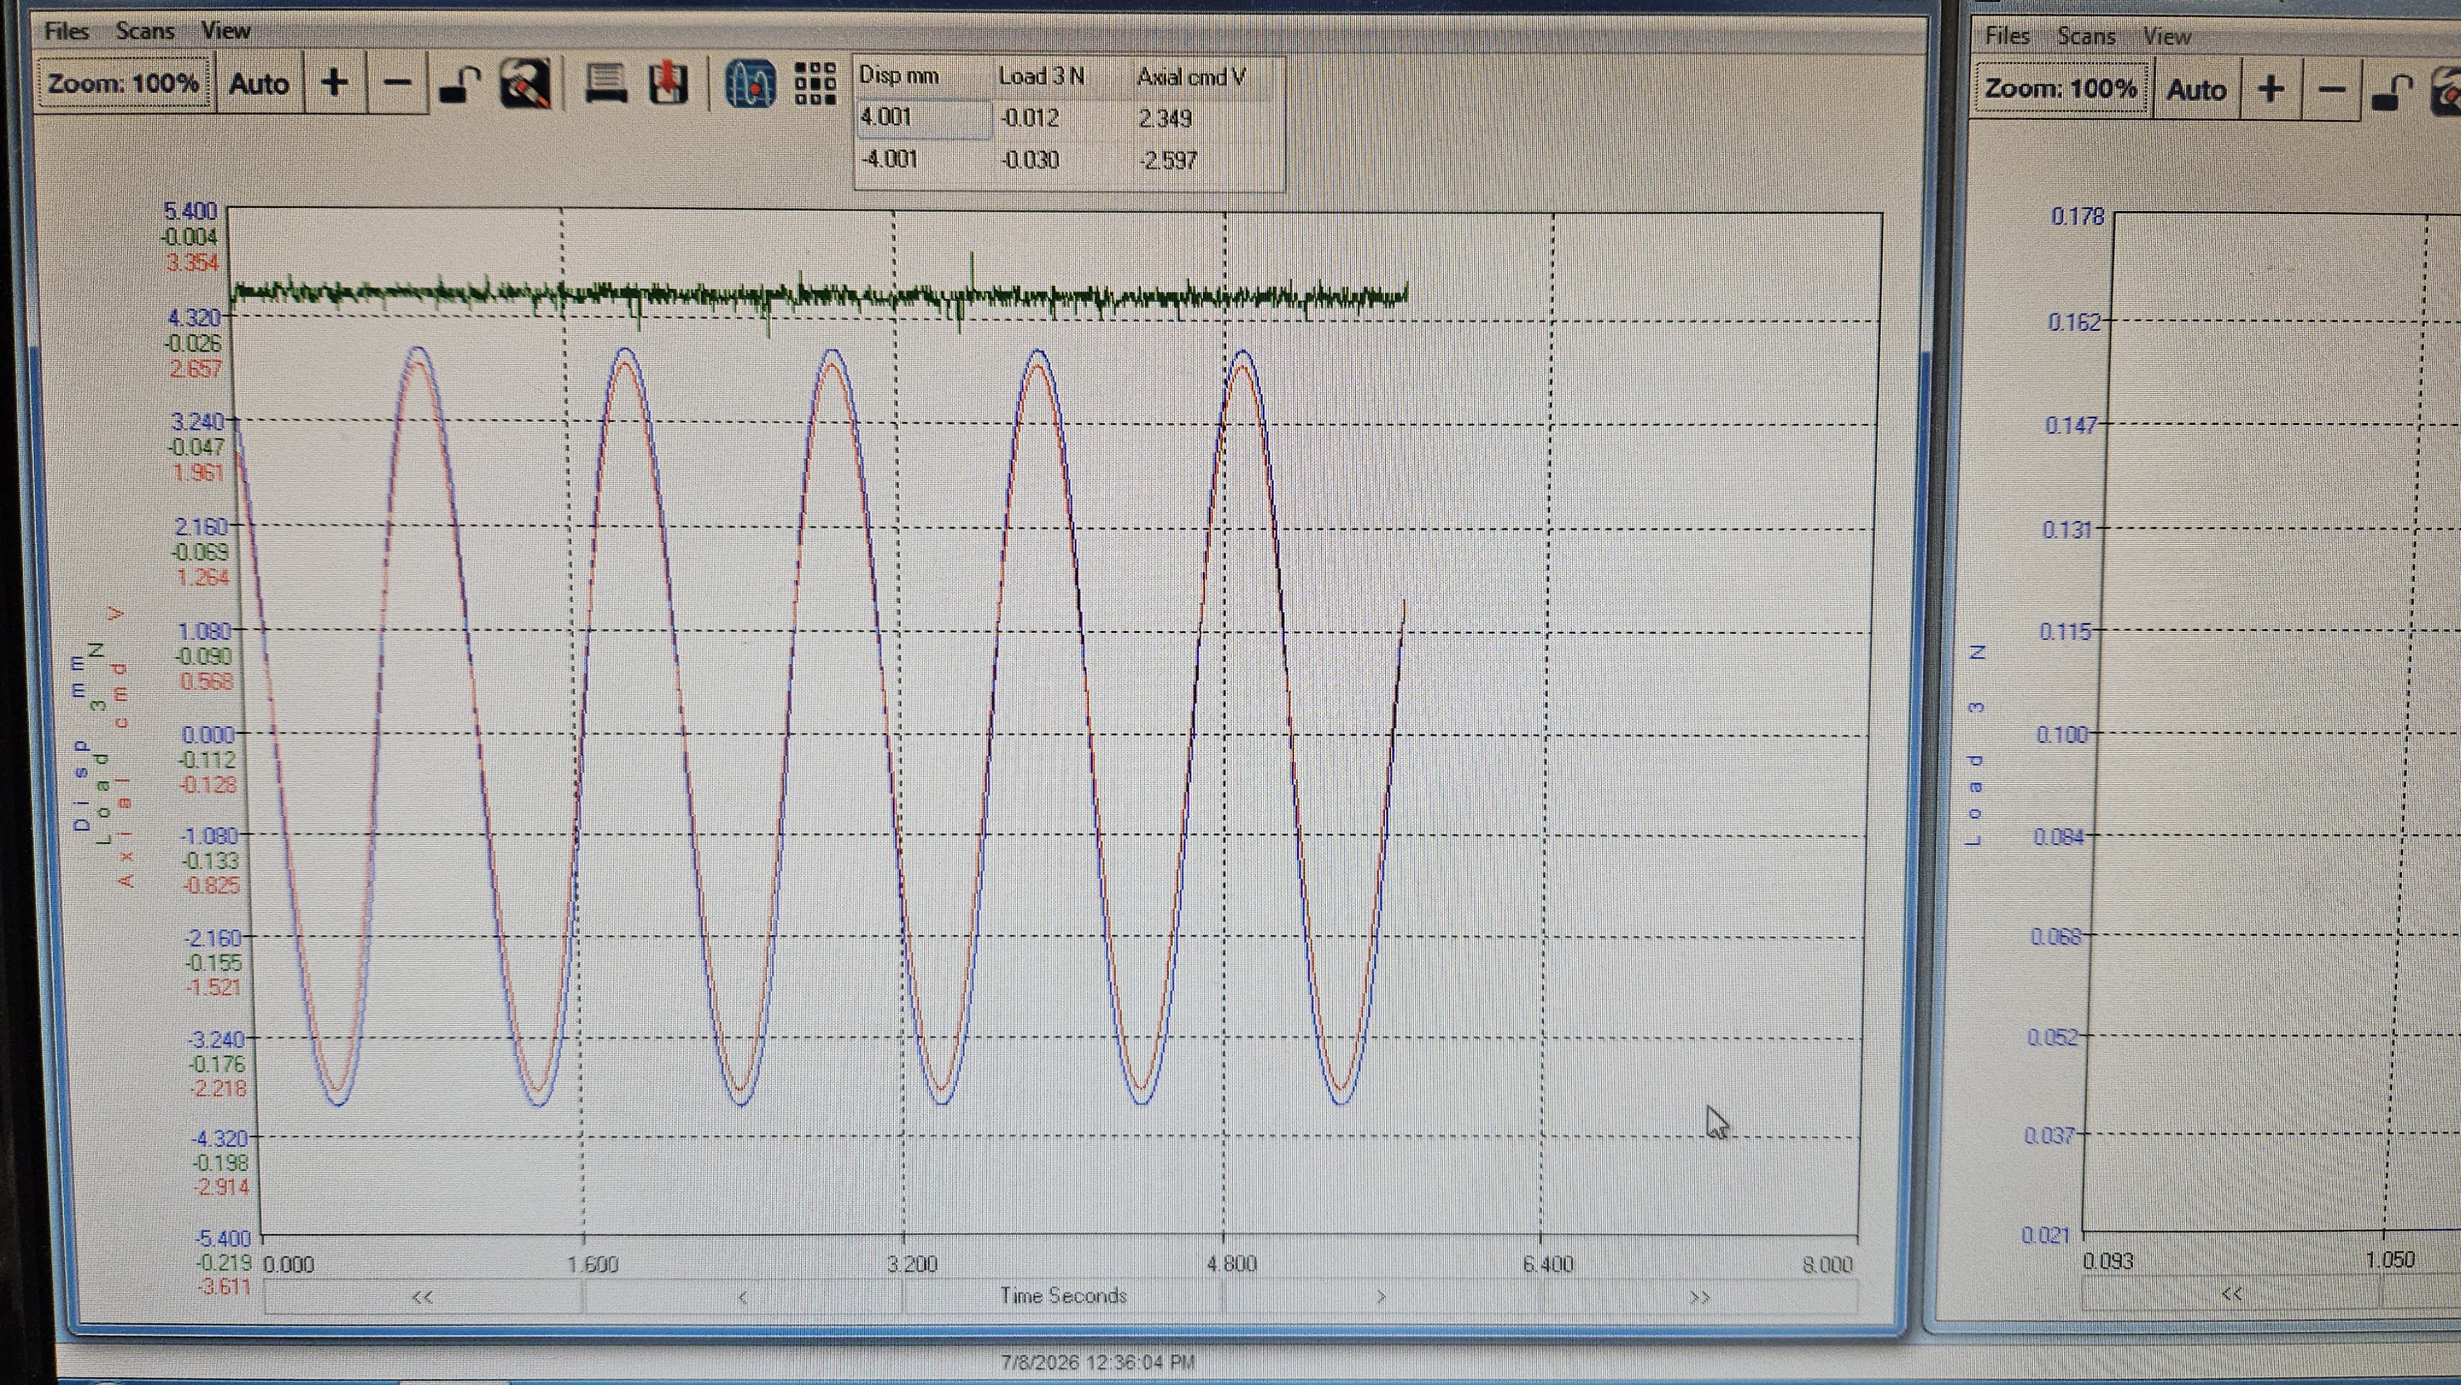Step forward with the single > time button

click(1381, 1297)
